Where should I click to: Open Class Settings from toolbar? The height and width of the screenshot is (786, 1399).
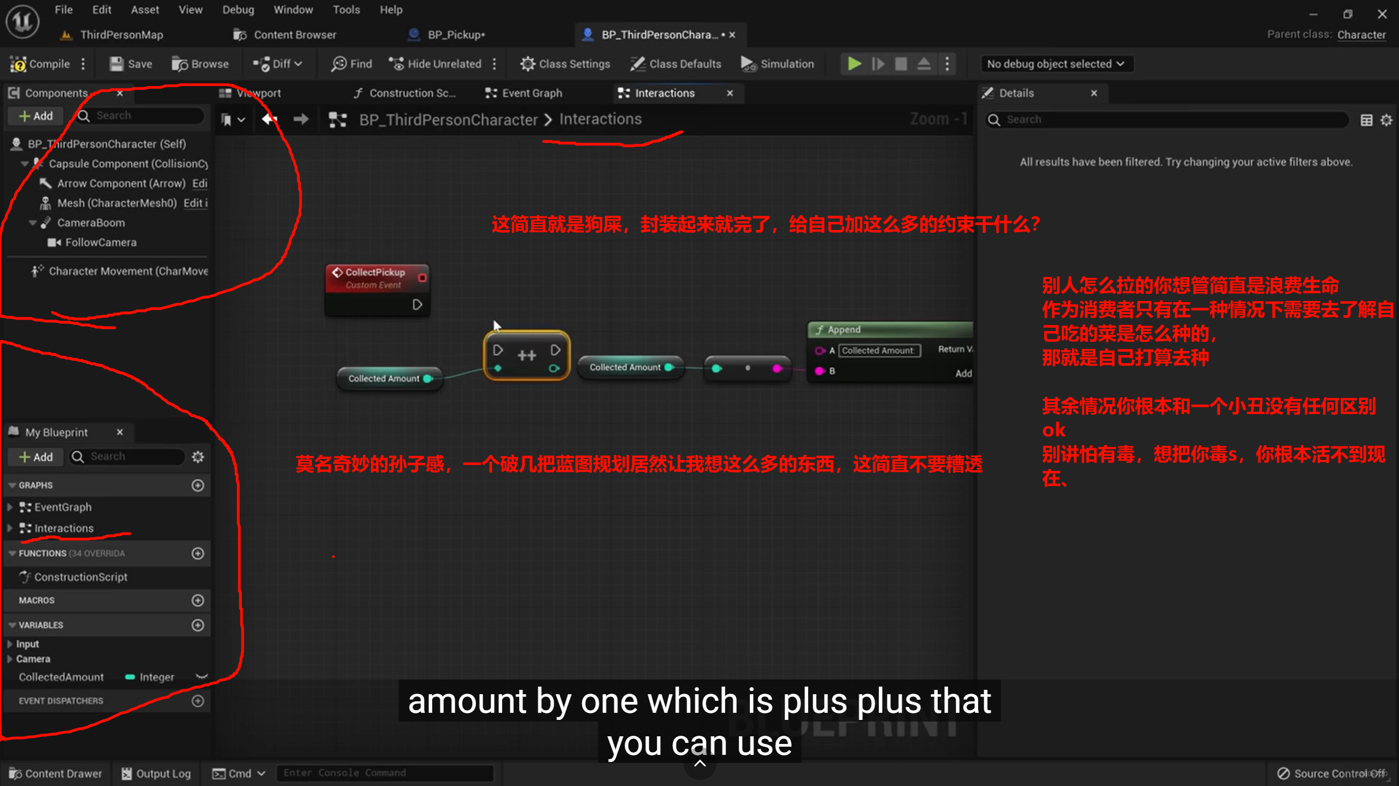(565, 64)
